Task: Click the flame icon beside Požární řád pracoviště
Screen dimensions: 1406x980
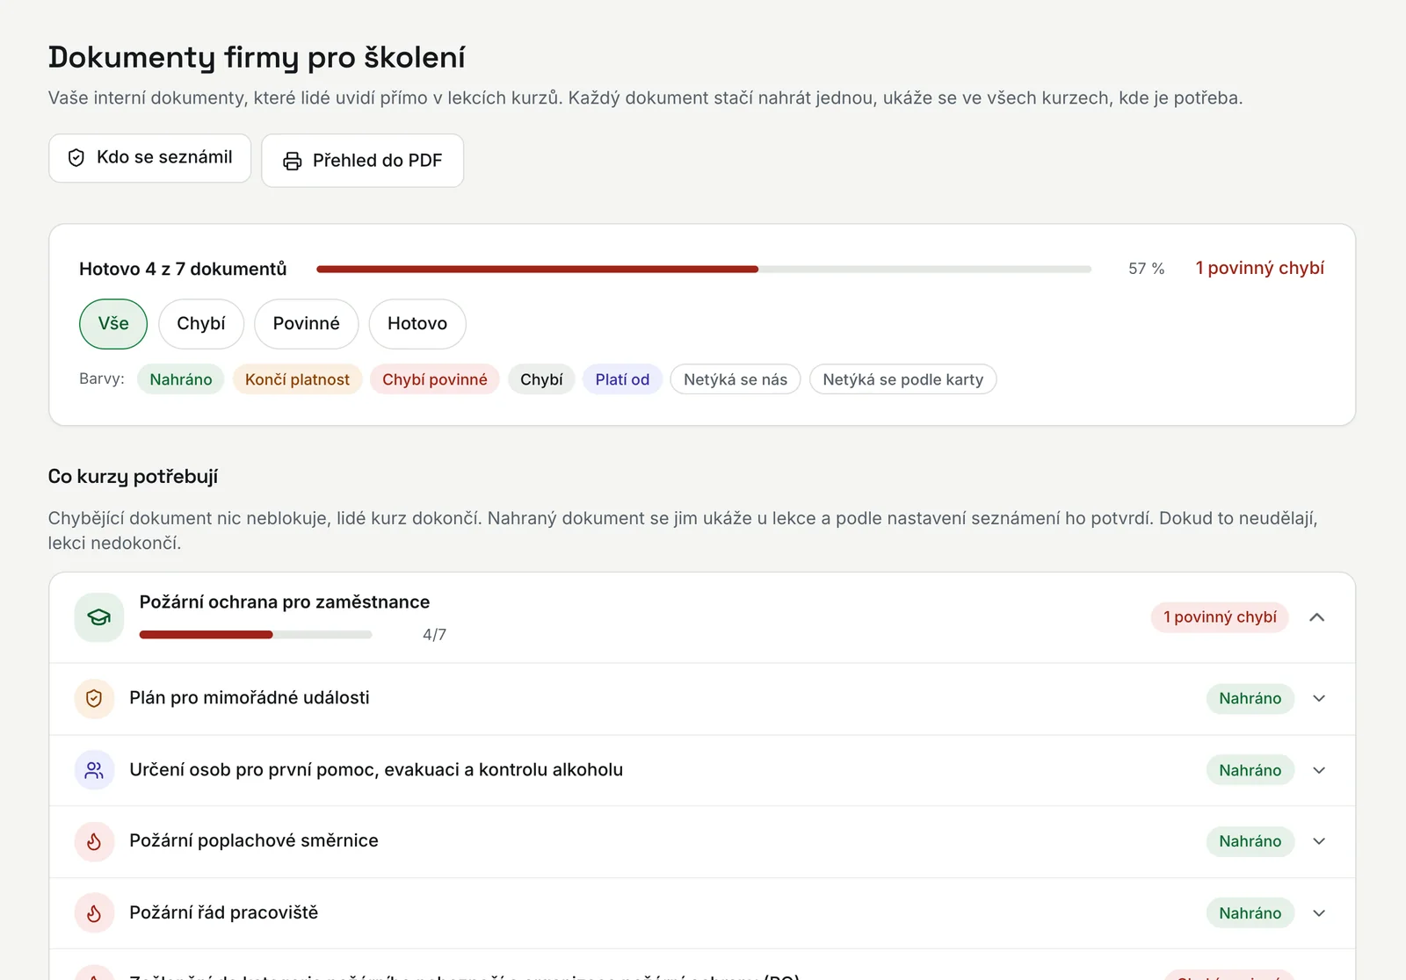Action: click(x=94, y=913)
